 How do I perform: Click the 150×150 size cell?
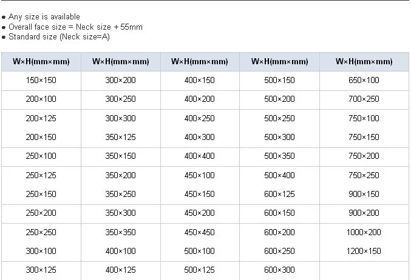[x=41, y=80]
